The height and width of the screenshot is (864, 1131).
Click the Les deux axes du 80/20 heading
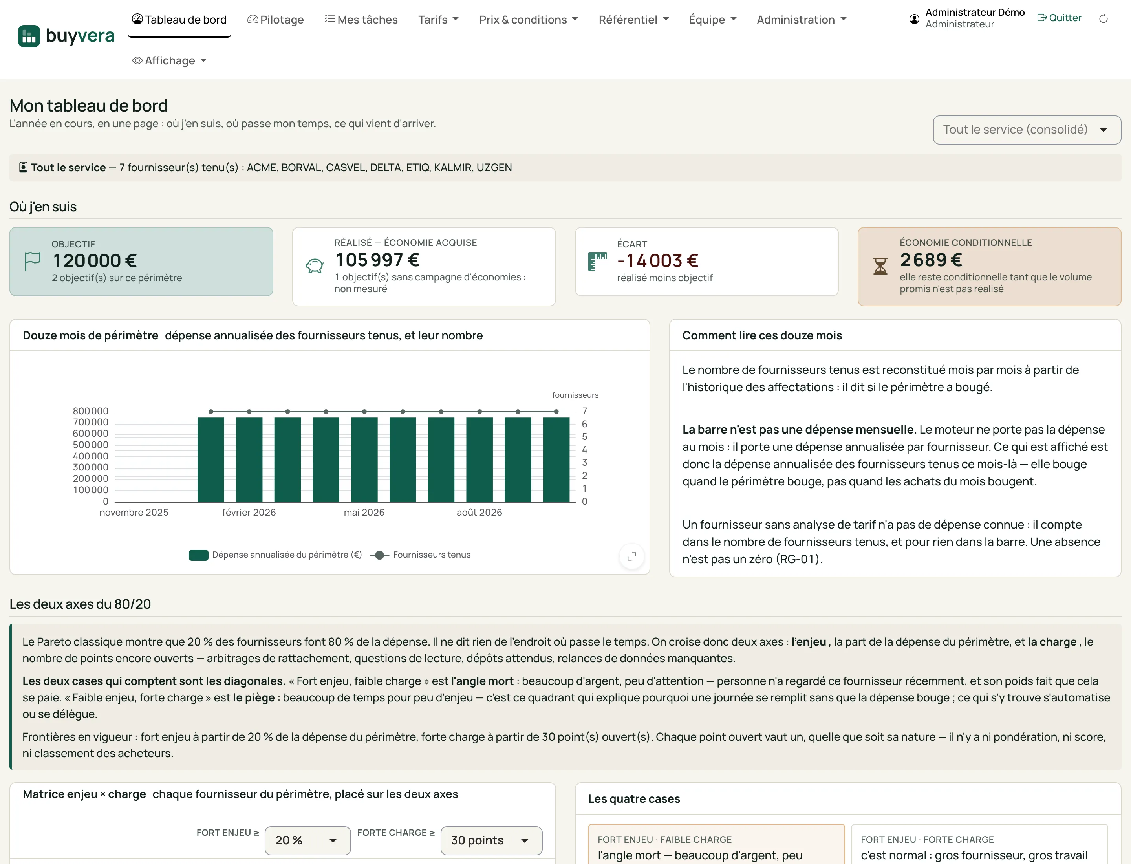80,604
